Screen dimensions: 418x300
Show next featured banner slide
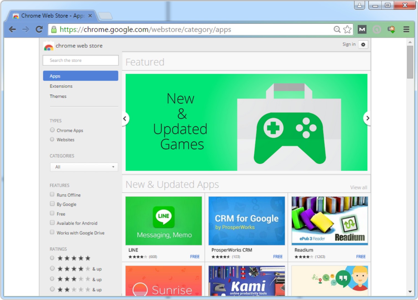(x=367, y=118)
